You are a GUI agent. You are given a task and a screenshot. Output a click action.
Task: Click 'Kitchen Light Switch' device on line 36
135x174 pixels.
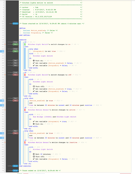(x=43, y=82)
